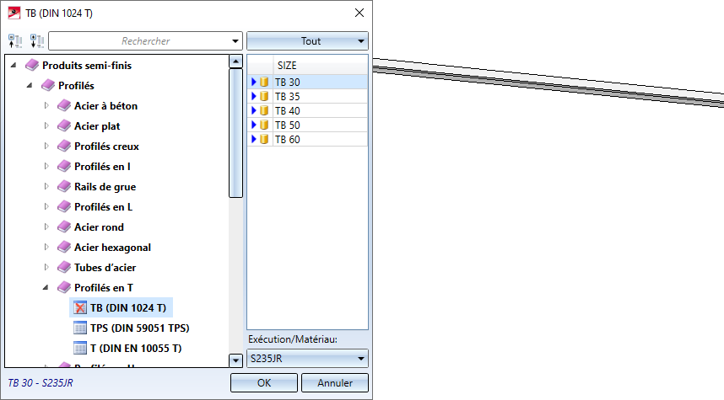The height and width of the screenshot is (400, 724).
Task: Select the TB 30 size row
Action: pyautogui.click(x=307, y=82)
